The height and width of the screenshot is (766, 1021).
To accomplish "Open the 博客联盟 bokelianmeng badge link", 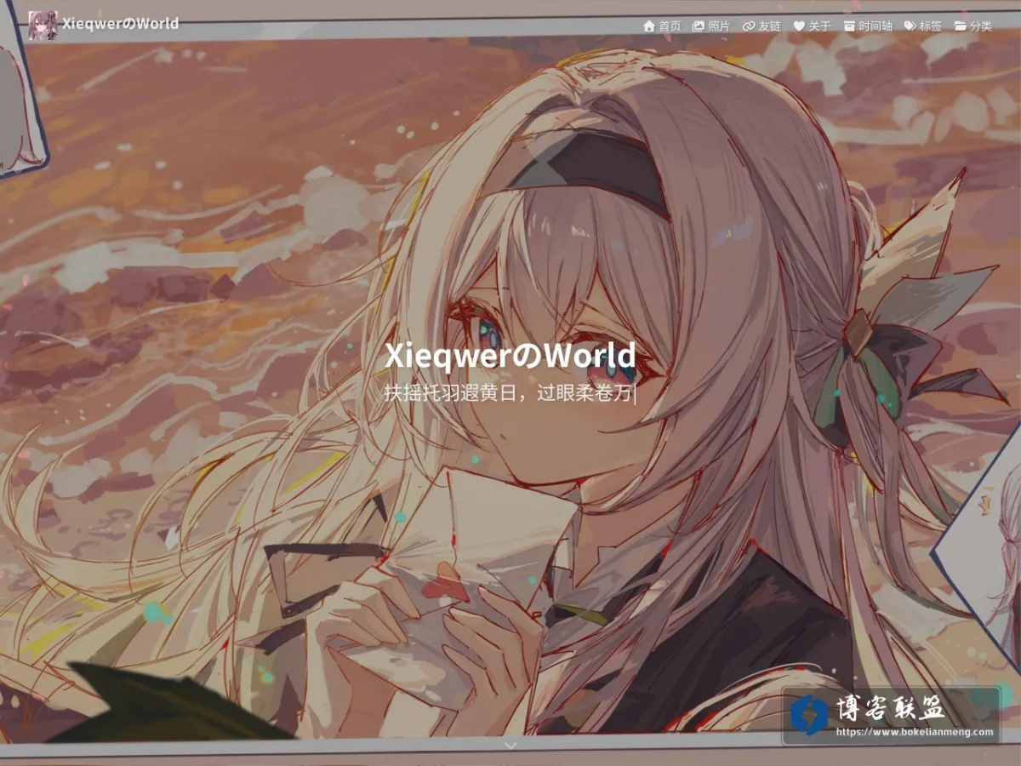I will pyautogui.click(x=891, y=715).
